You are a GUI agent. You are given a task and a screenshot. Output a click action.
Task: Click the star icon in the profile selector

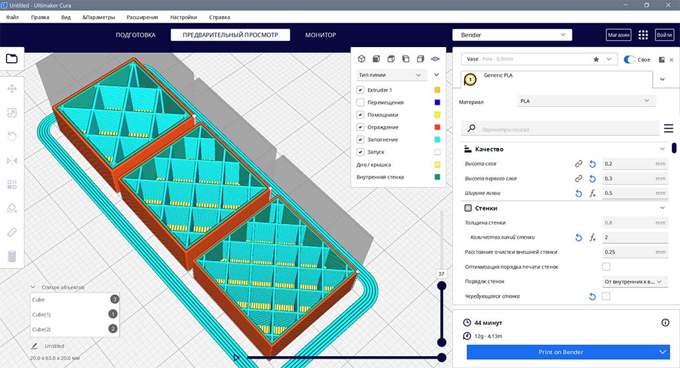point(596,59)
